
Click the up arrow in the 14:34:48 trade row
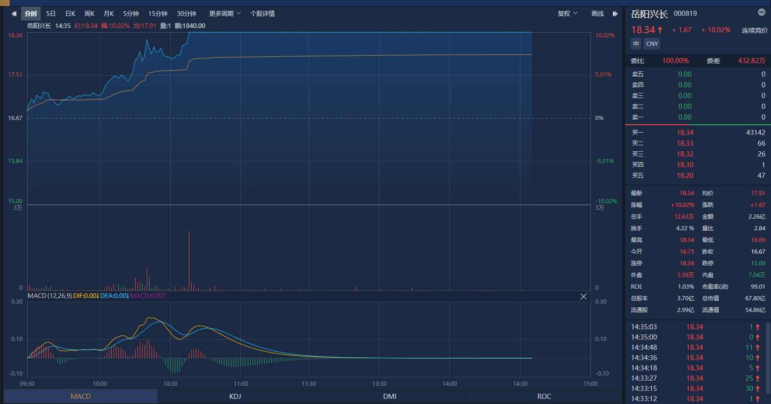pyautogui.click(x=758, y=347)
